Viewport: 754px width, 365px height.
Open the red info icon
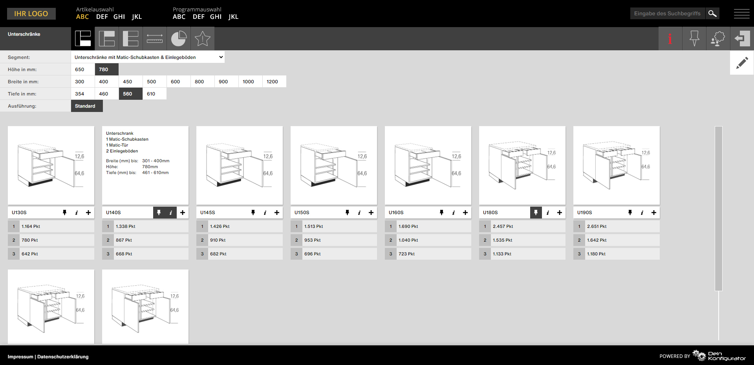coord(670,39)
